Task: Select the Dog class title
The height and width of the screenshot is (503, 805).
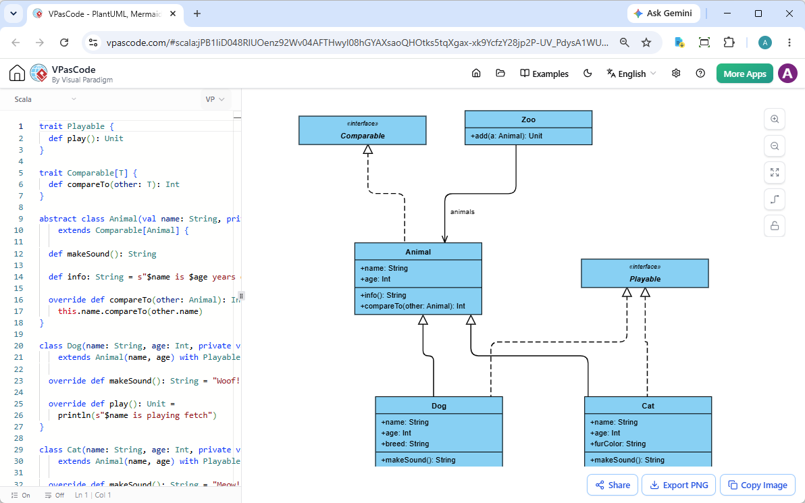Action: 439,406
